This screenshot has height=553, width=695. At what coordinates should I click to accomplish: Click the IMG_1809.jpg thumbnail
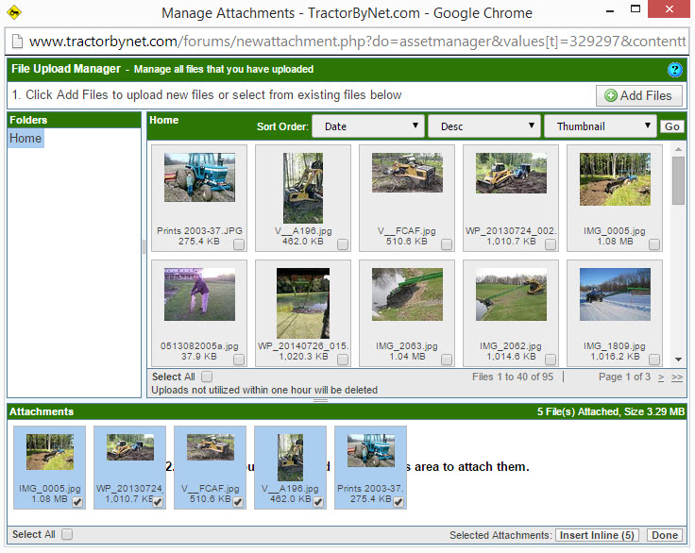[x=615, y=294]
